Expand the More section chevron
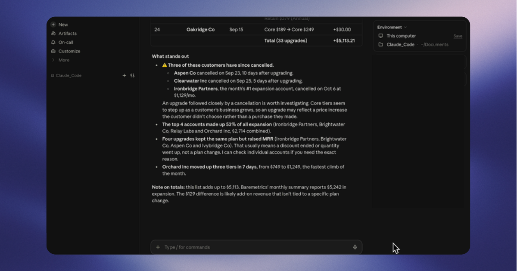Image resolution: width=517 pixels, height=271 pixels. [53, 60]
